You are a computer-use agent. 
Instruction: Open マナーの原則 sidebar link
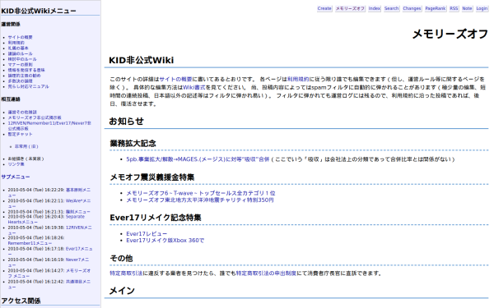pos(20,65)
